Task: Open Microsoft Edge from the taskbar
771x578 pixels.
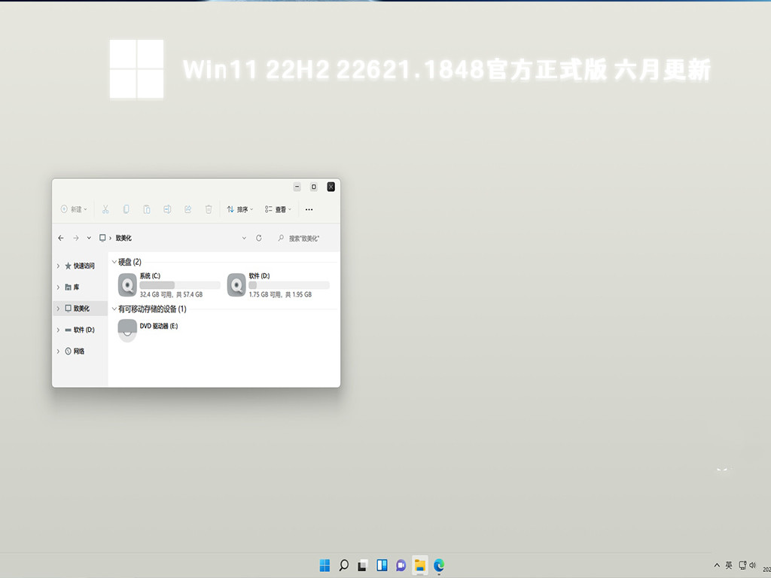Action: 438,564
